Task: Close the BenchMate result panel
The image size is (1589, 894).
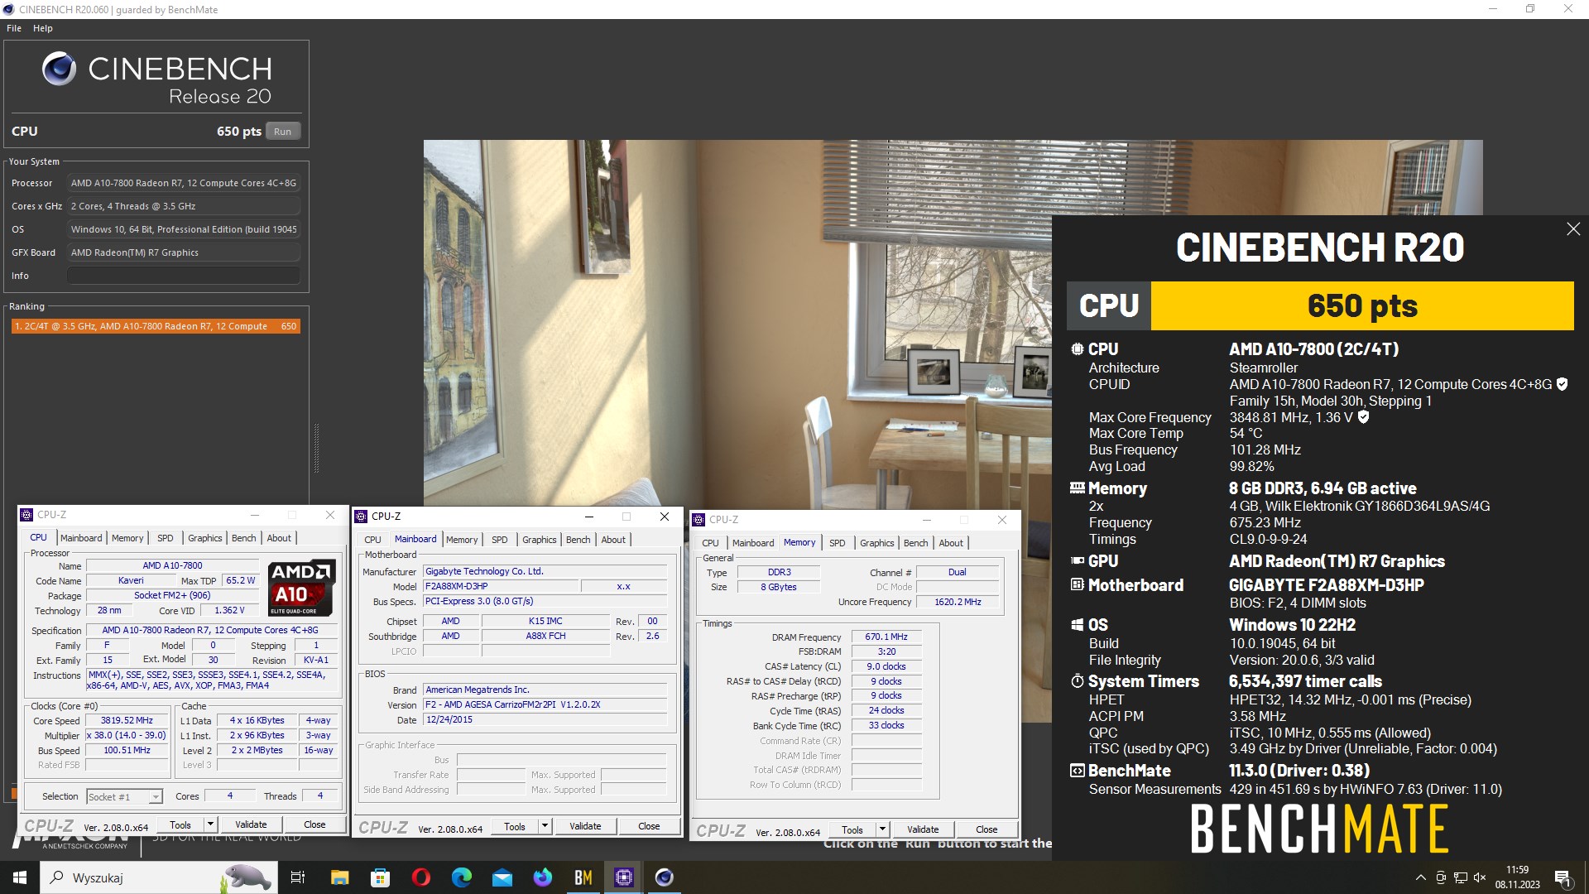Action: tap(1573, 229)
